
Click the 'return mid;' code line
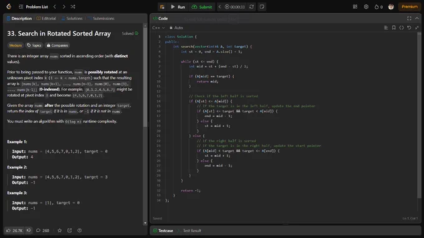click(208, 81)
